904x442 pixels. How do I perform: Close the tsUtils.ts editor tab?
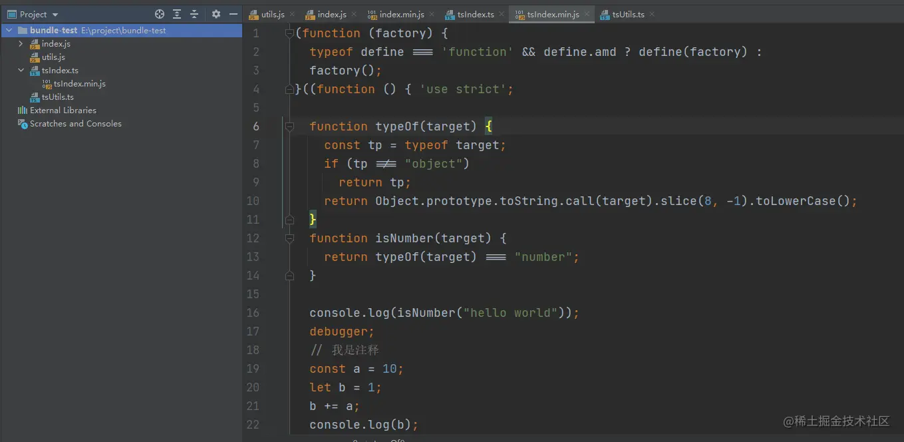(x=651, y=15)
